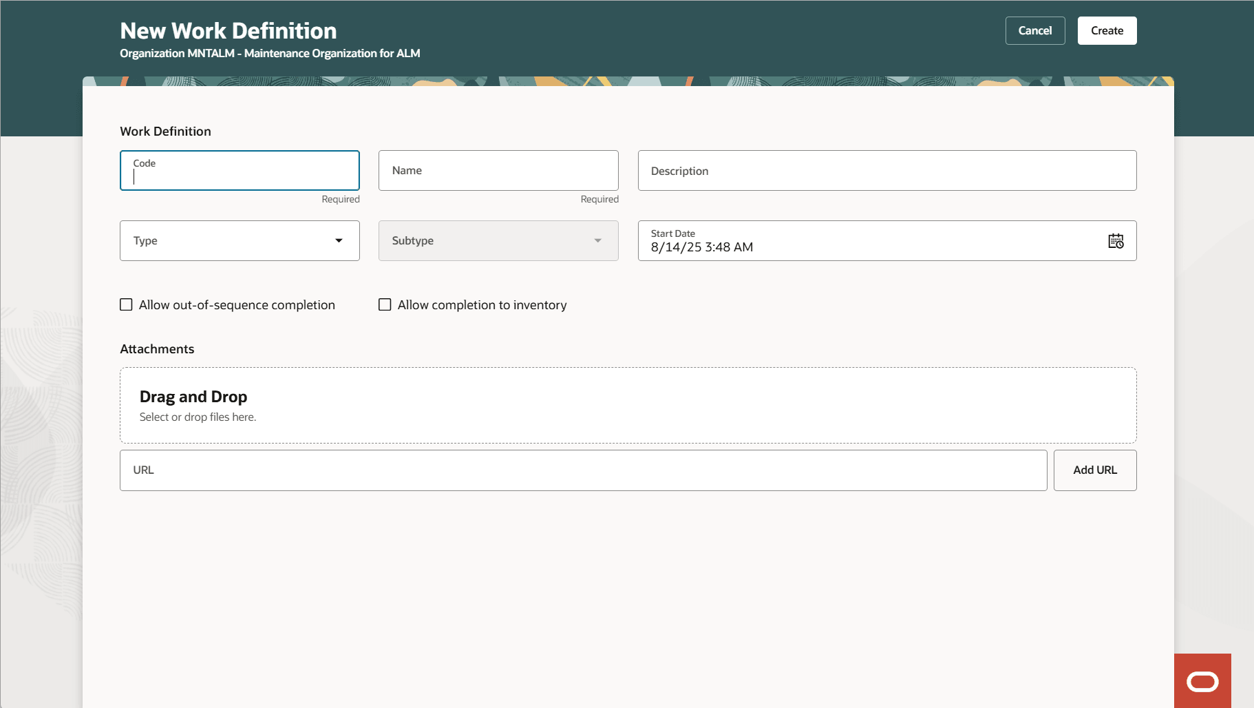Screen dimensions: 1254x708
Task: Click the Type field dropdown arrow
Action: click(x=339, y=240)
